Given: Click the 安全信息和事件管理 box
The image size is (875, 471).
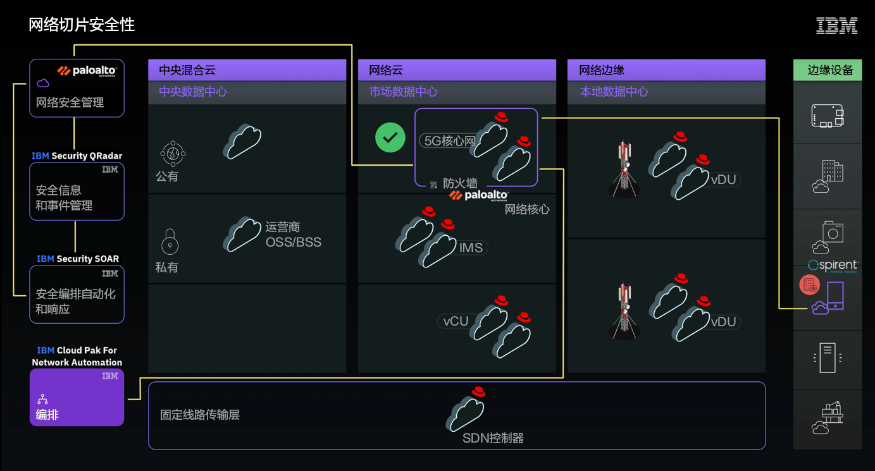Looking at the screenshot, I should point(77,192).
